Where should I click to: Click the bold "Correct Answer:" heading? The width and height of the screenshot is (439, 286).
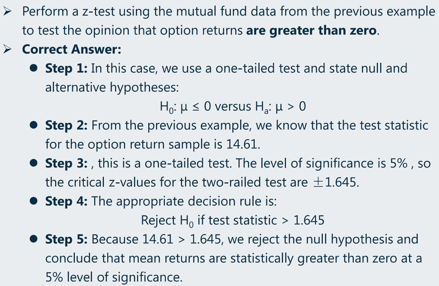[x=71, y=49]
